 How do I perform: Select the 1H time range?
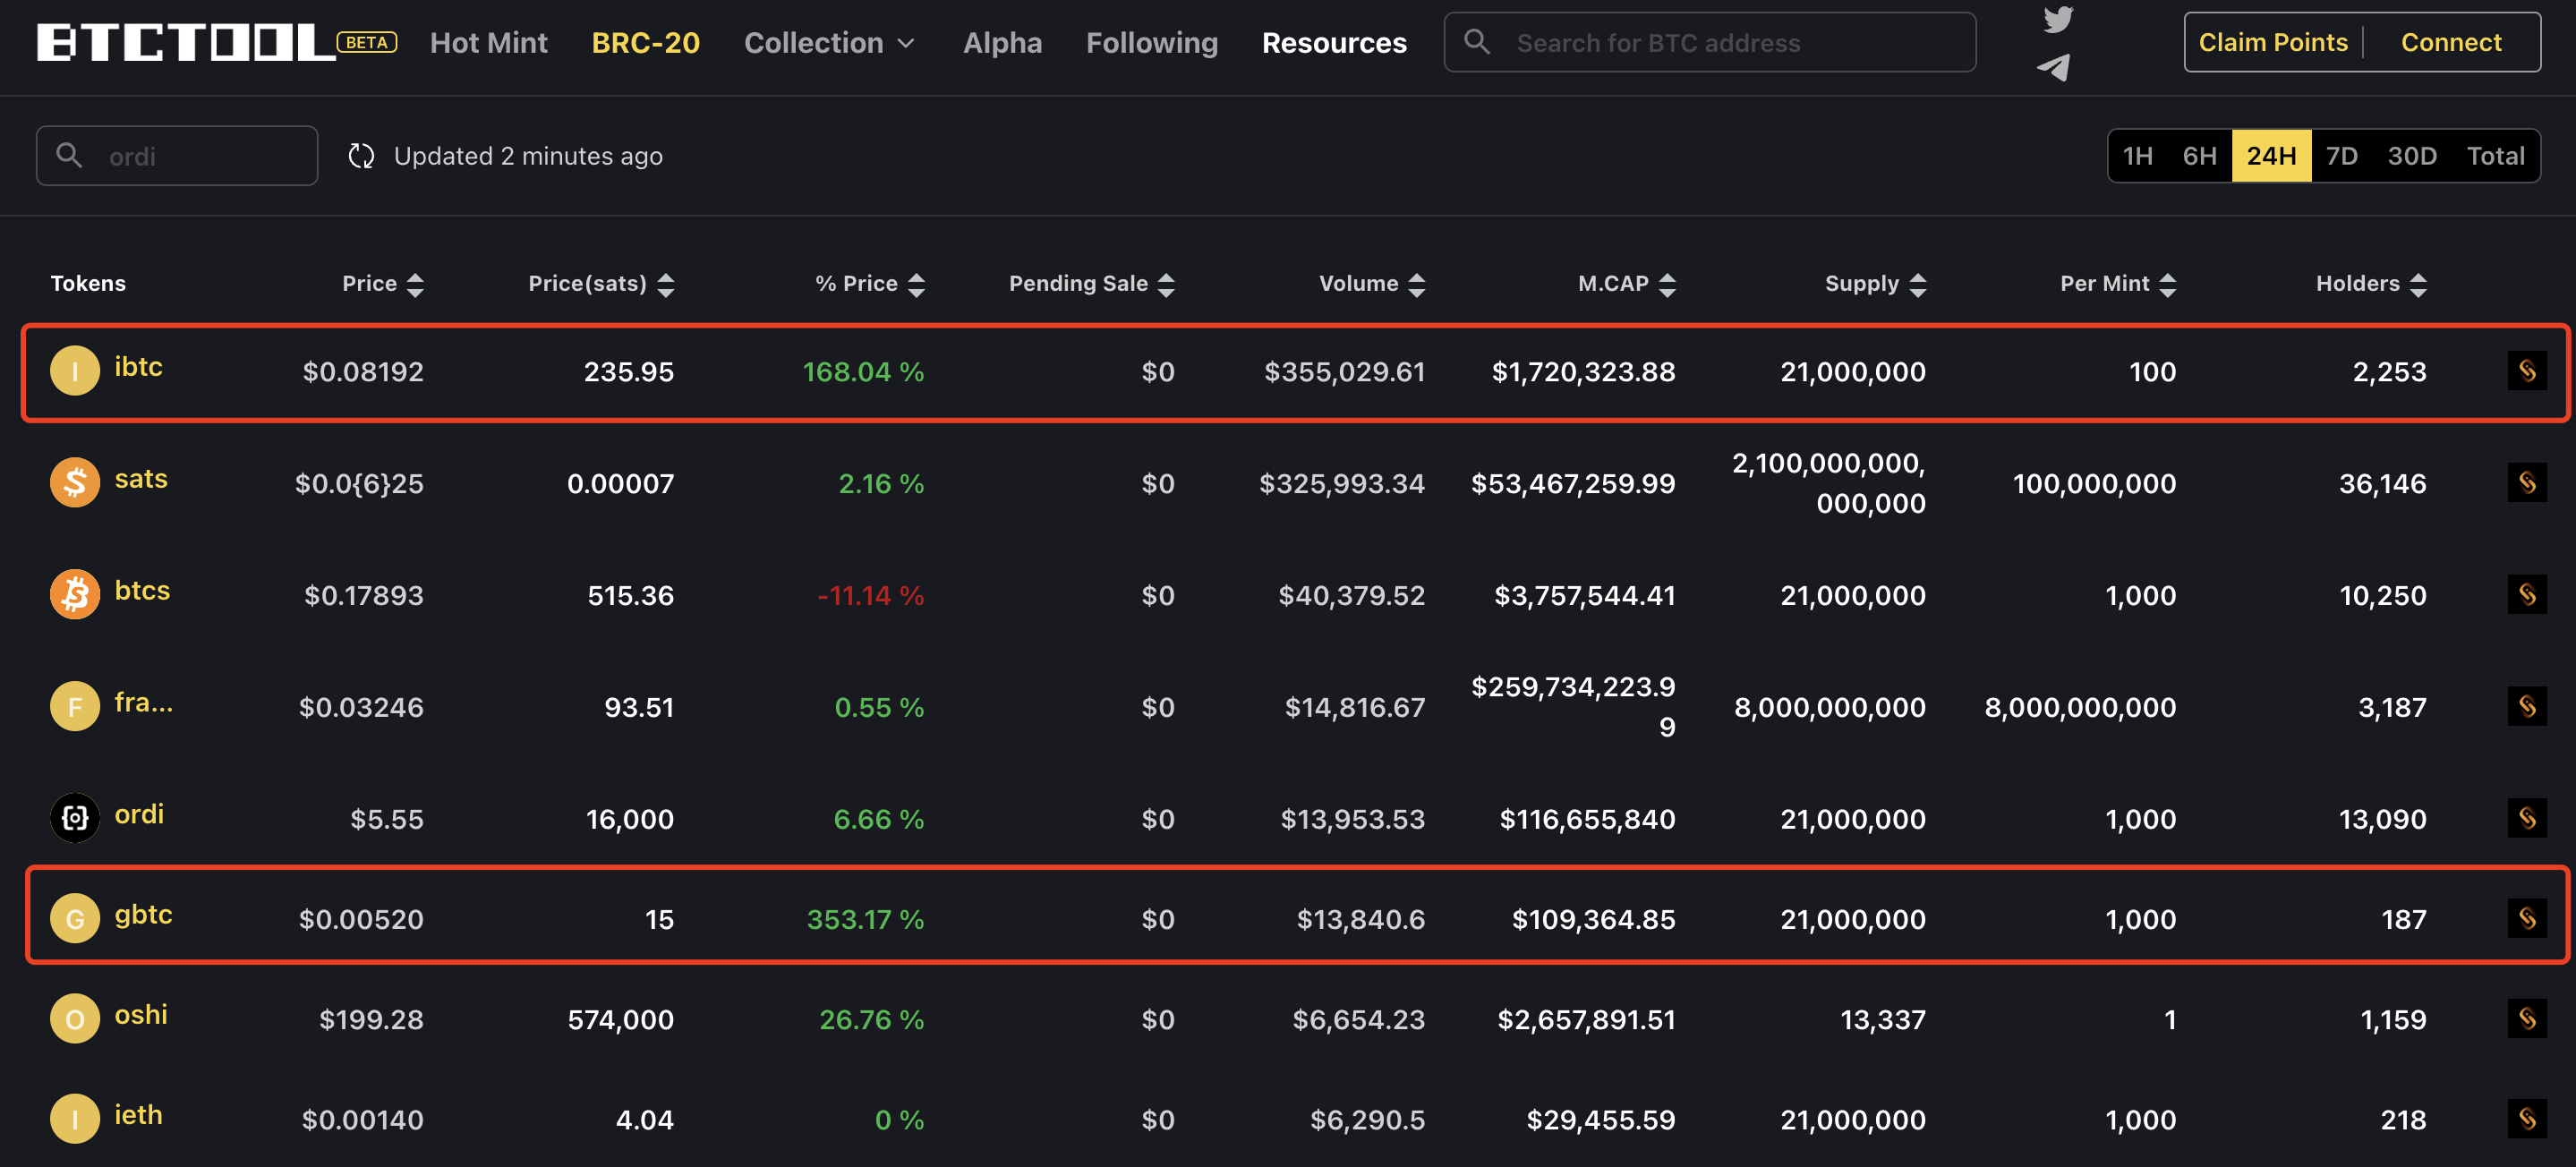point(2137,156)
